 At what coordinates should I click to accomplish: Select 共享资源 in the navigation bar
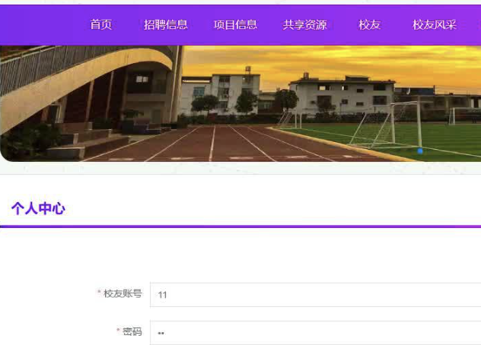click(305, 25)
